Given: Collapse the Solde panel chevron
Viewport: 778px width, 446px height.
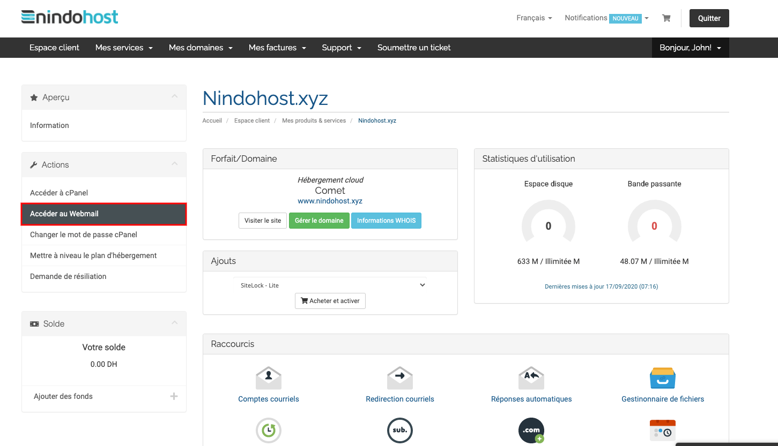Looking at the screenshot, I should click(174, 323).
